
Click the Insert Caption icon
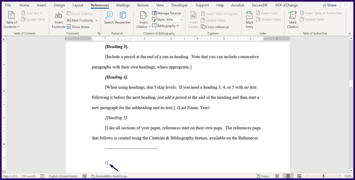pyautogui.click(x=194, y=20)
